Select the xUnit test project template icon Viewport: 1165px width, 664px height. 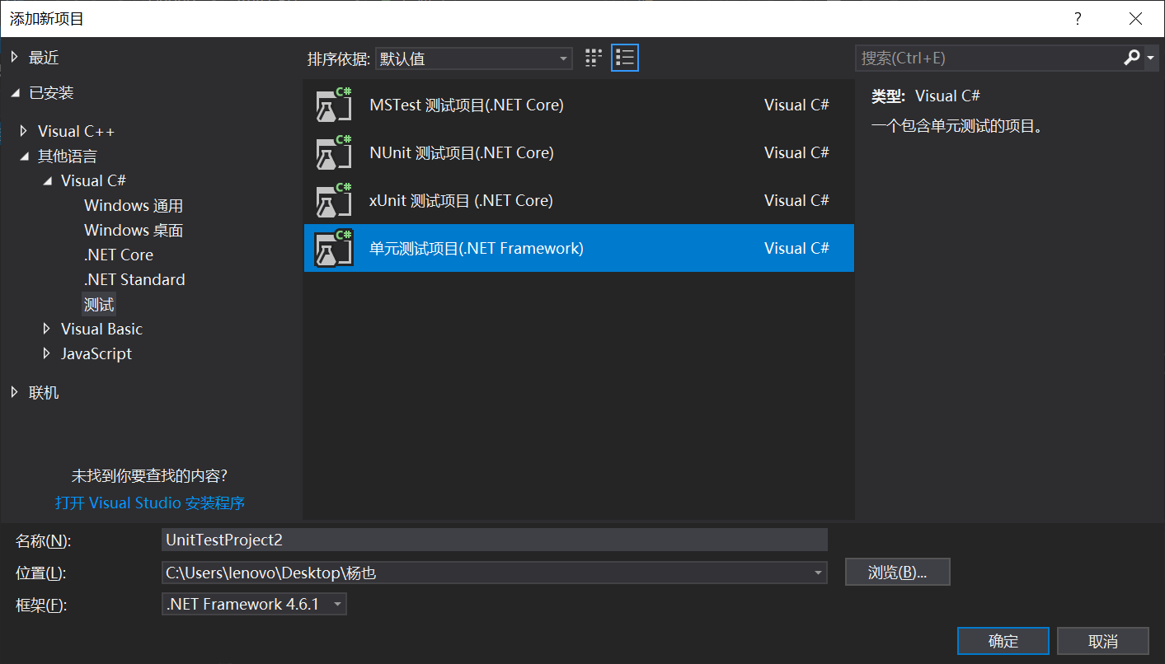click(x=334, y=201)
